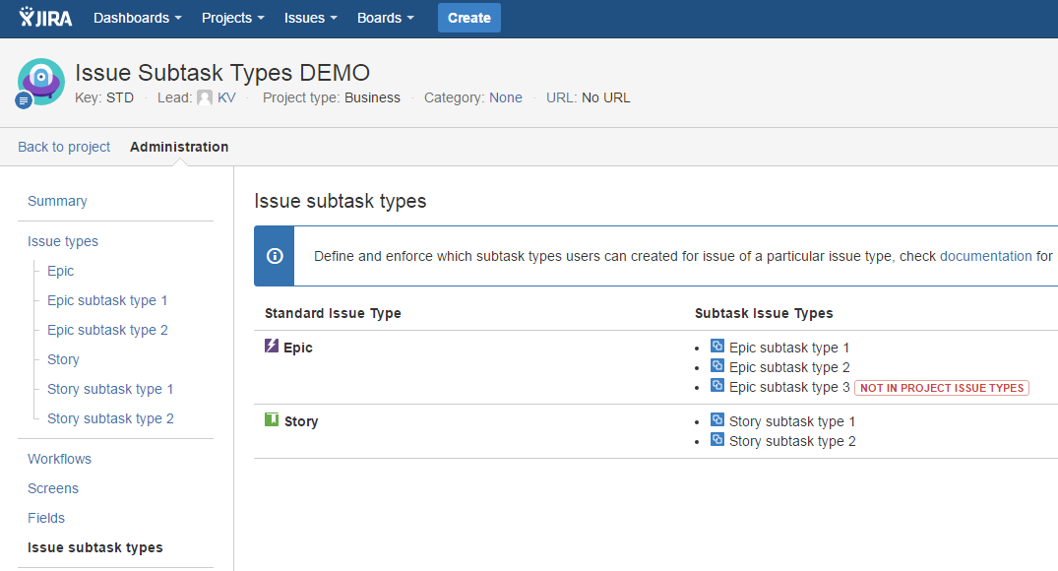Screen dimensions: 1058x571
Task: Click the JIRA logo in header
Action: pos(45,18)
